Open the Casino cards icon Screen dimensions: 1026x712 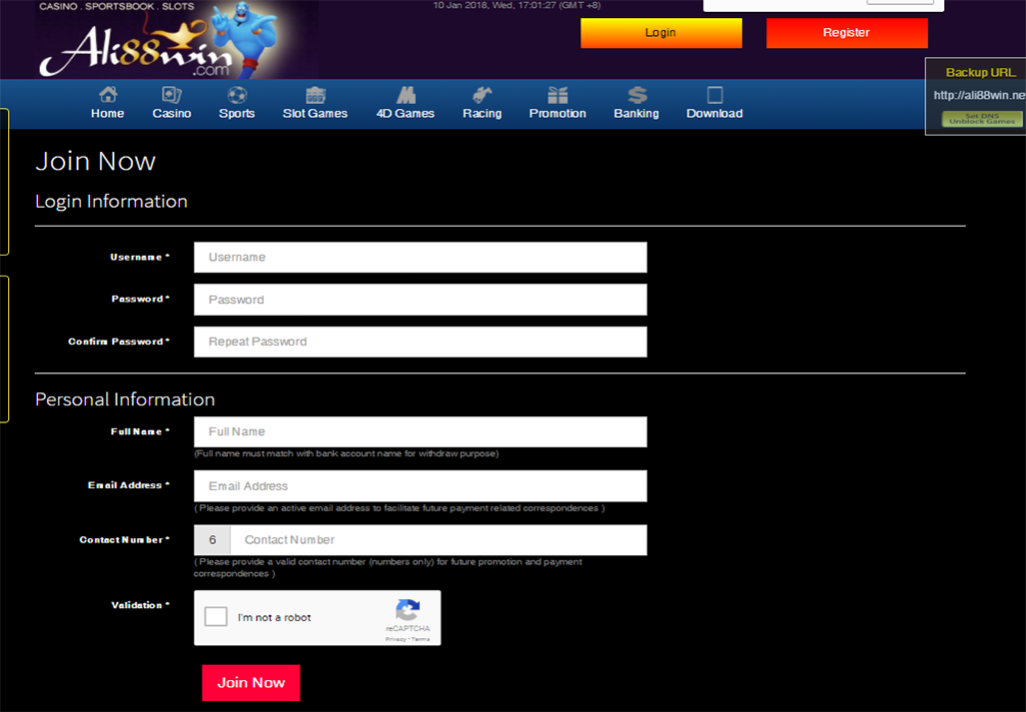(x=172, y=96)
